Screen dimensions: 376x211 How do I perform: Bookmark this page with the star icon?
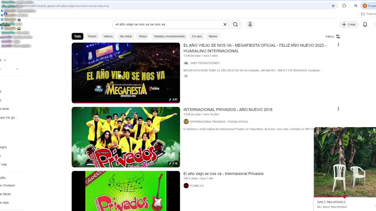coord(333,6)
